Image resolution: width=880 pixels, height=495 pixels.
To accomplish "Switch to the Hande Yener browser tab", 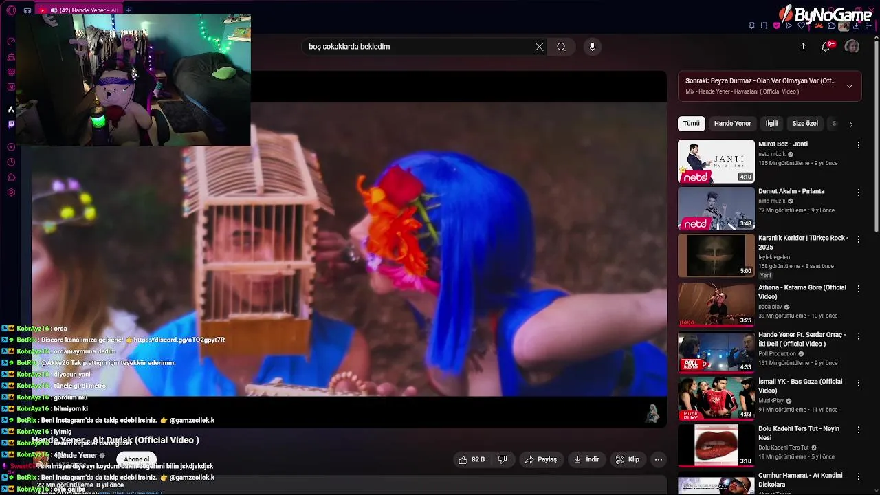I will coord(78,10).
